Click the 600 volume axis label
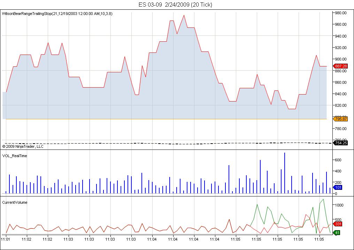 (x=338, y=160)
